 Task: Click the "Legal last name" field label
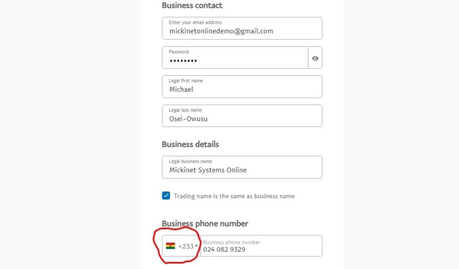tap(185, 110)
